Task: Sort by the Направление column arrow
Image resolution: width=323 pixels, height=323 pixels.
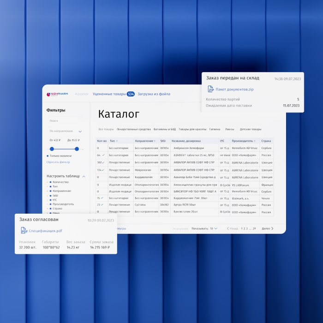Action: click(155, 141)
